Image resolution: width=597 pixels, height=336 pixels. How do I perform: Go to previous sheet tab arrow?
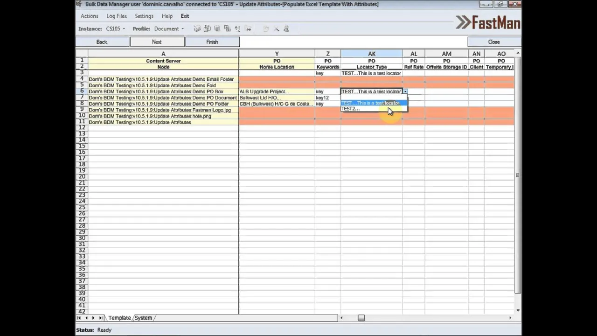(86, 318)
